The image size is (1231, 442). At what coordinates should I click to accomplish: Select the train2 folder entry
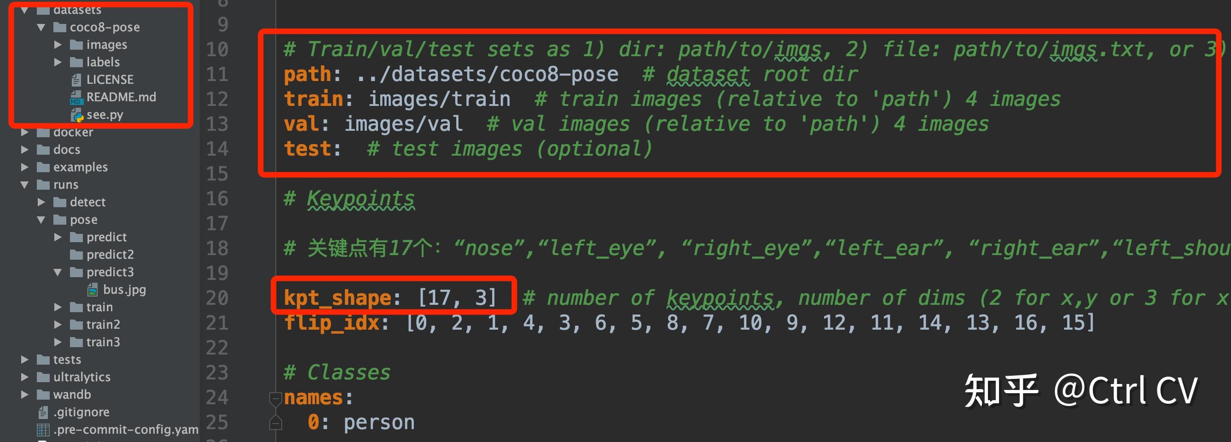point(103,325)
